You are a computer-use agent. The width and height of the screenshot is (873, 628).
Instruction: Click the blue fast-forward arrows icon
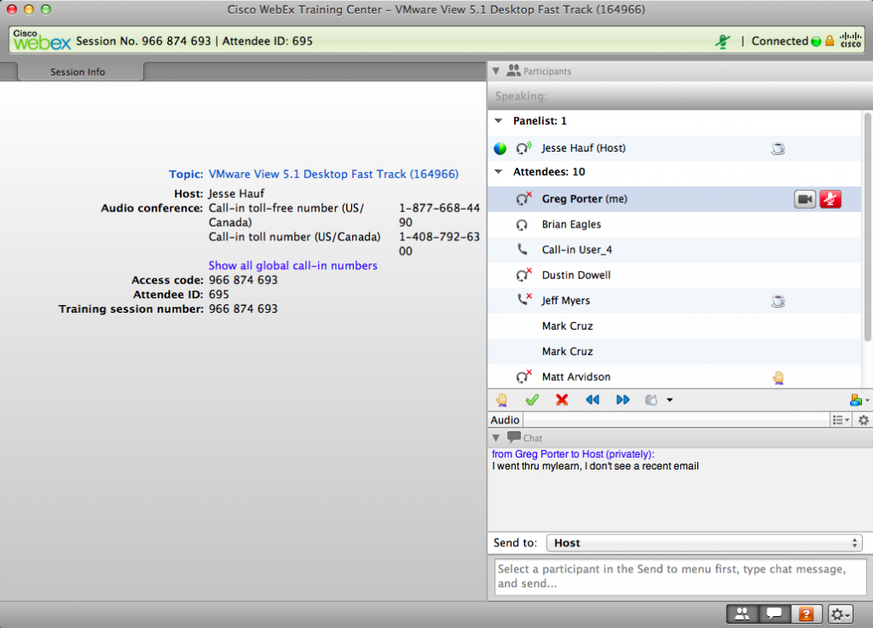pos(622,399)
